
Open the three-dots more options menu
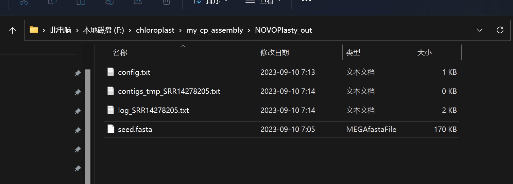pos(306,1)
